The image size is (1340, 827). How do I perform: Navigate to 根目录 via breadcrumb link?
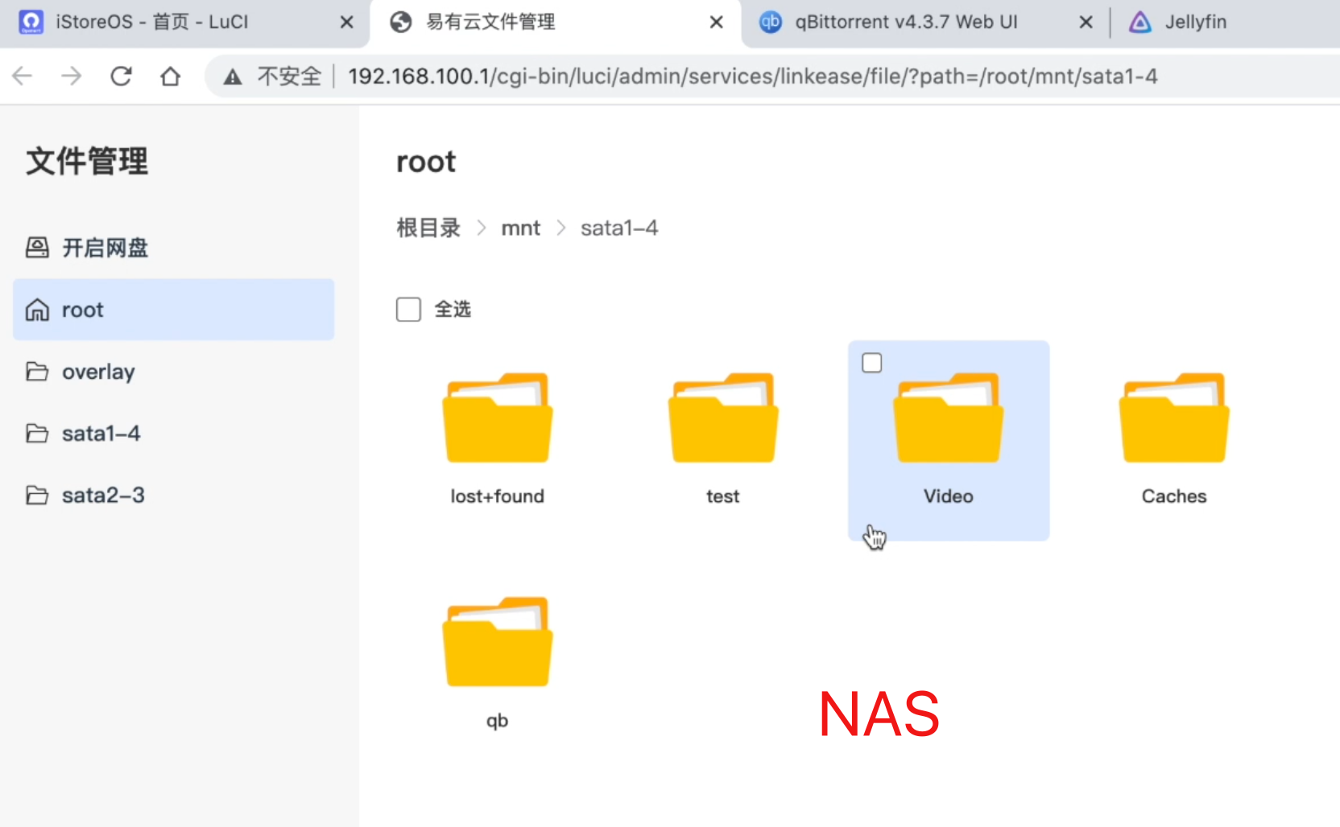pos(428,228)
